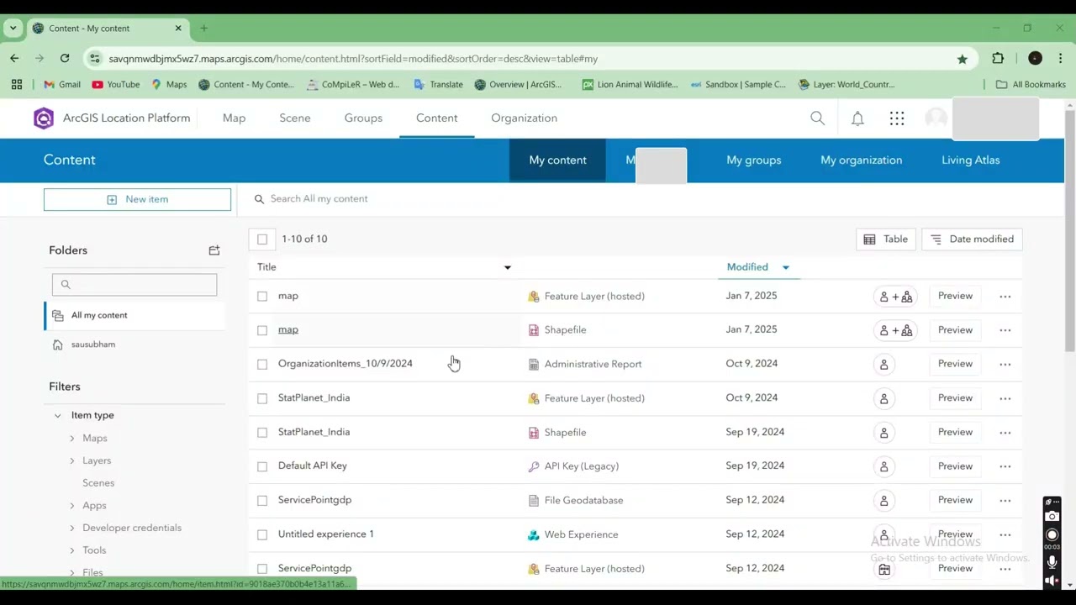Expand the Developer credentials filter
1076x605 pixels.
pyautogui.click(x=72, y=529)
